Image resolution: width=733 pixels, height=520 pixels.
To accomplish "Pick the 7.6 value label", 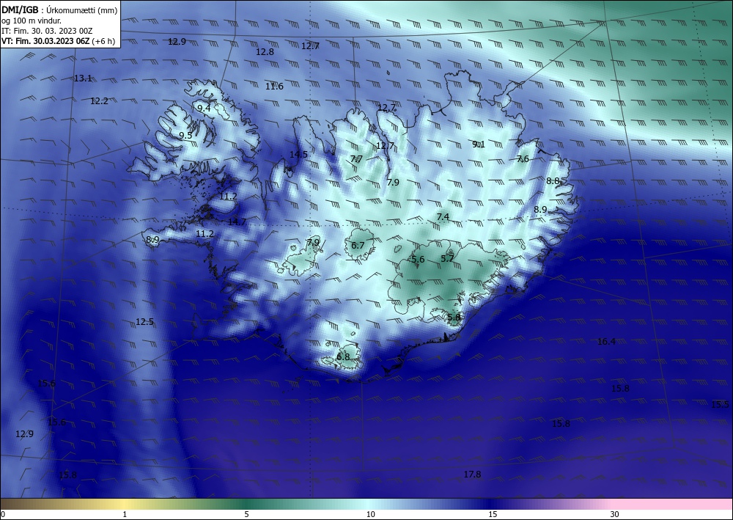I will pos(523,159).
